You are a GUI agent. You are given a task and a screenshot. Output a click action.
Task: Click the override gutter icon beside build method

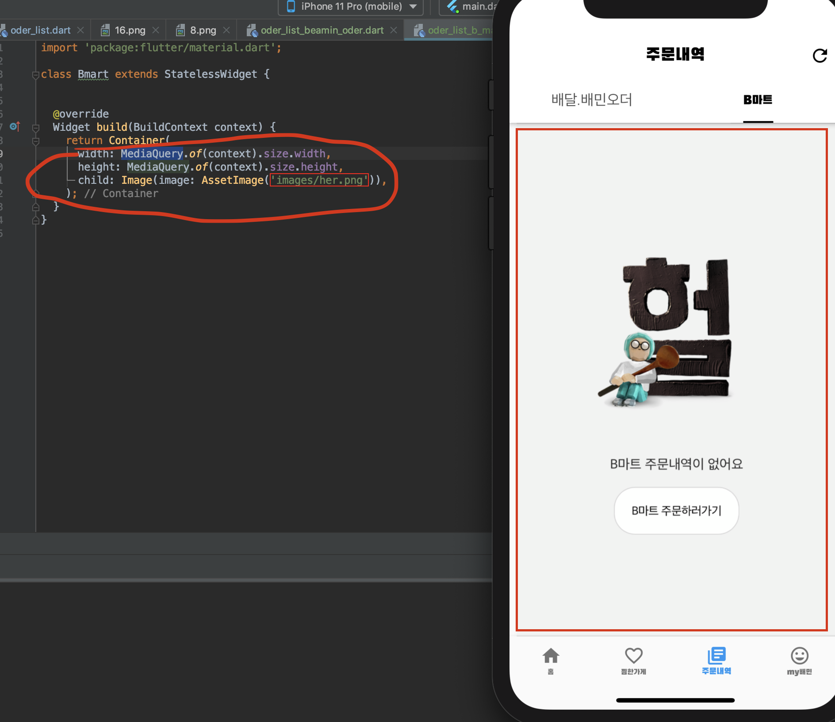(x=15, y=127)
